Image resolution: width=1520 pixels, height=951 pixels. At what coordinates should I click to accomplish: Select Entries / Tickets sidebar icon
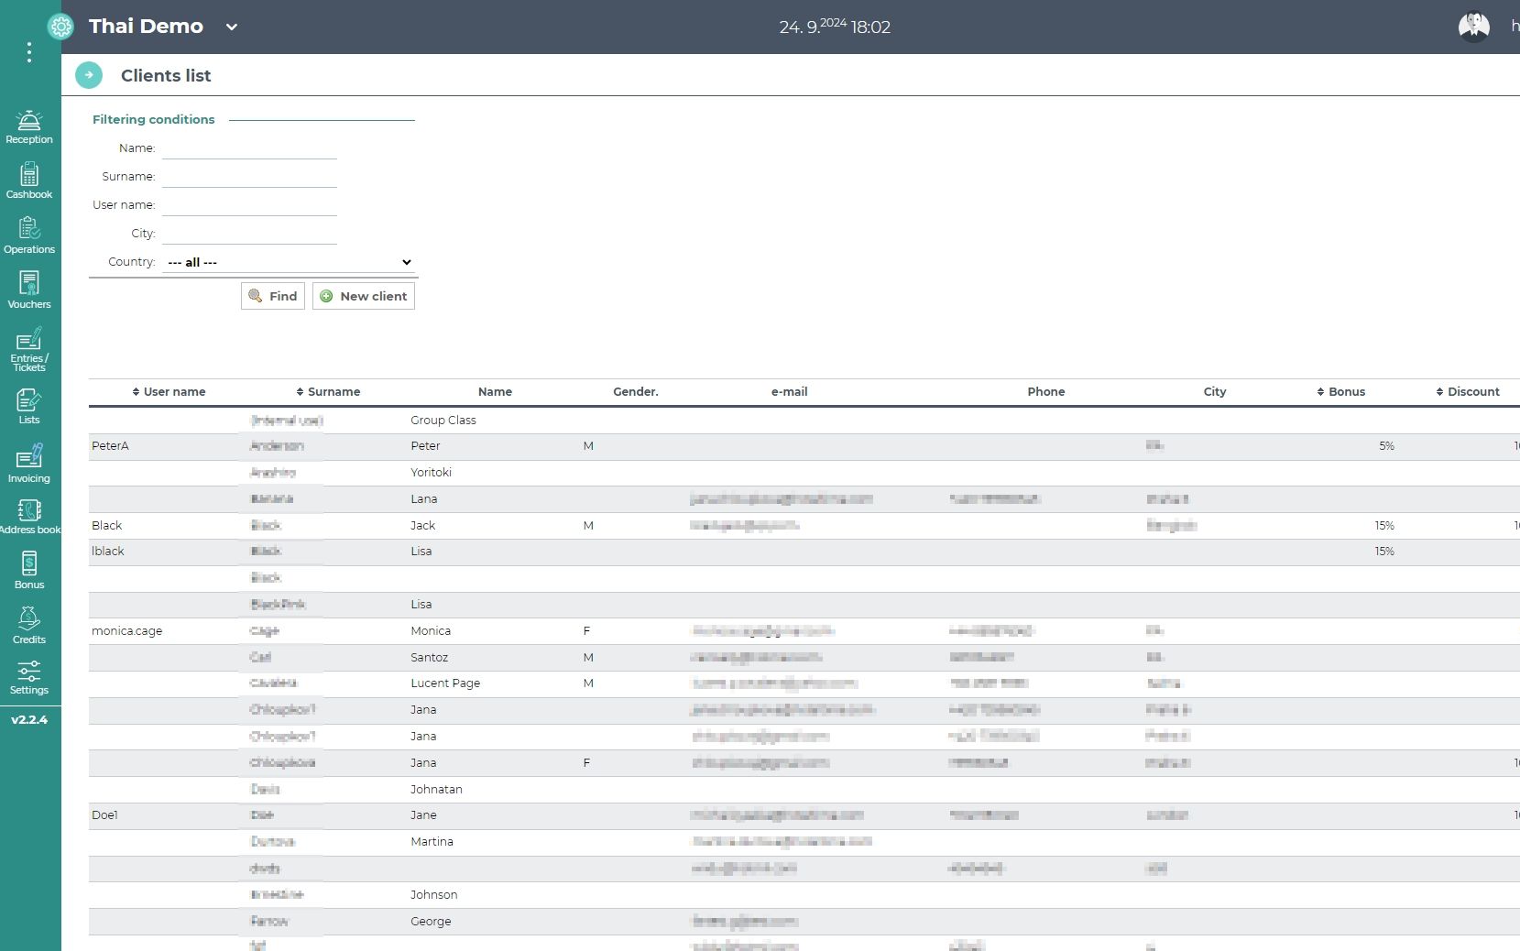tap(29, 349)
